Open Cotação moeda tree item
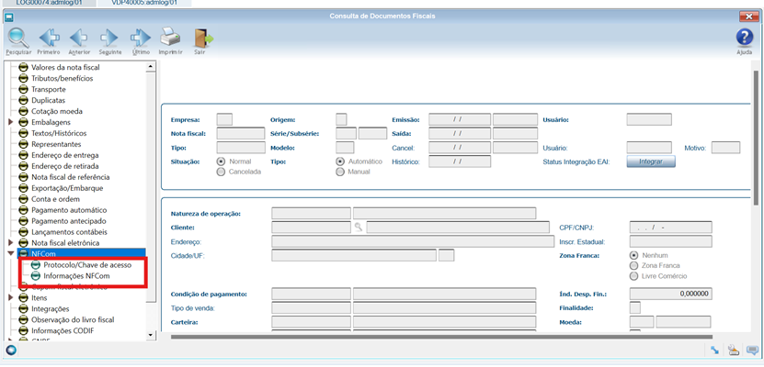Image resolution: width=764 pixels, height=367 pixels. coord(57,111)
